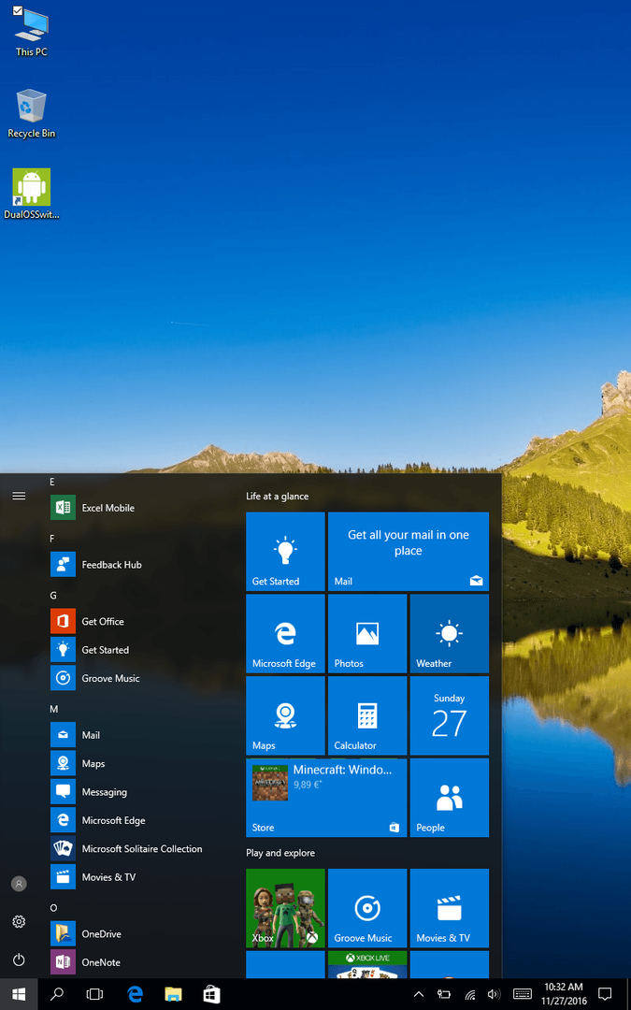Open Task View on the taskbar
The image size is (631, 1010).
[x=94, y=994]
